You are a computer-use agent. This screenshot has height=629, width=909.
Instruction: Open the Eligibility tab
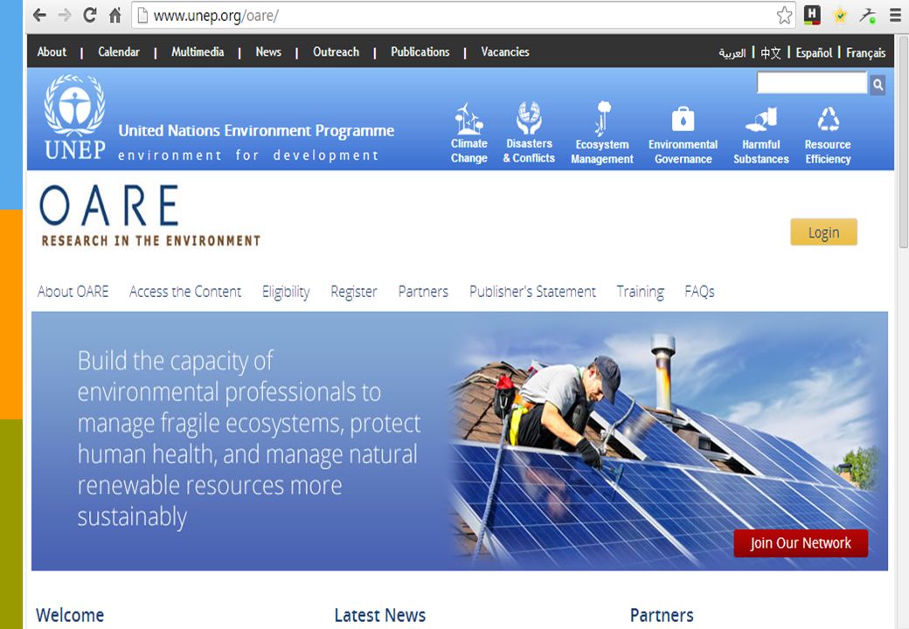[286, 292]
